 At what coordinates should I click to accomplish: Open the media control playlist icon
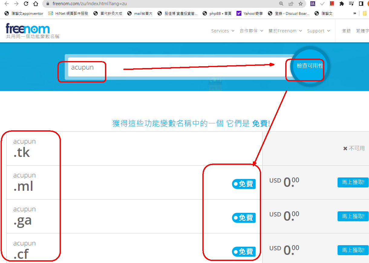click(351, 4)
